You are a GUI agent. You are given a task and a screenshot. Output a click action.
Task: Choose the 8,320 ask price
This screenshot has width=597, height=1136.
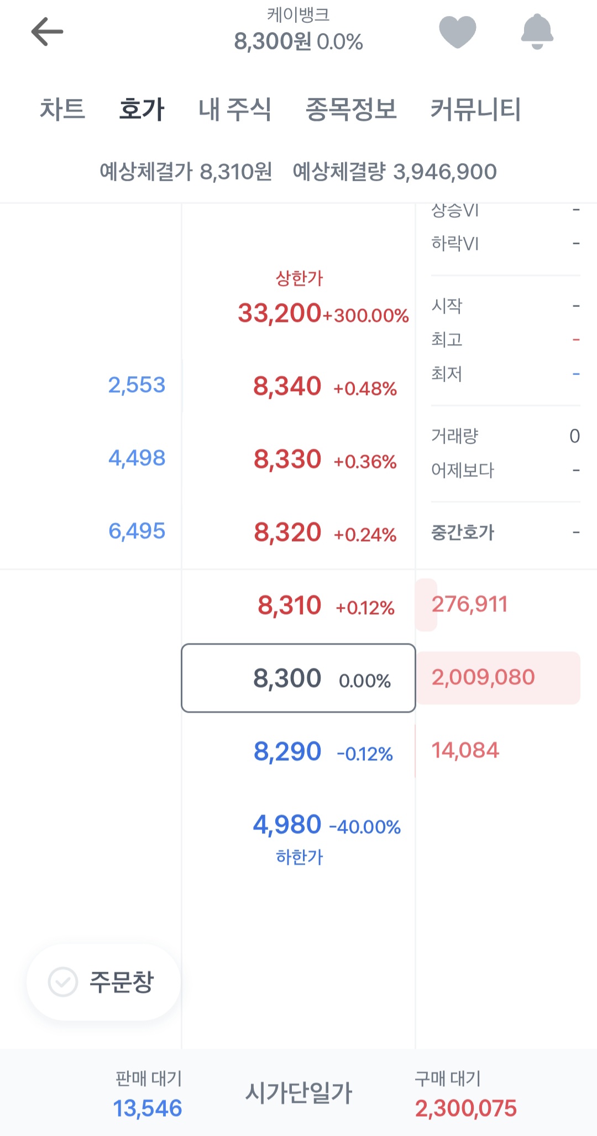tap(298, 532)
